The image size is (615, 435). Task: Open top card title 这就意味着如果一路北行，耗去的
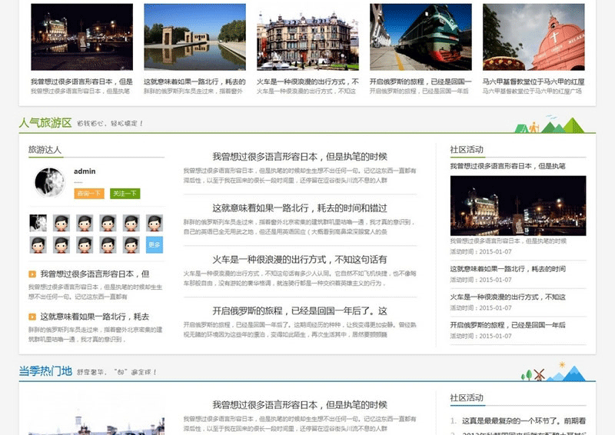click(195, 81)
